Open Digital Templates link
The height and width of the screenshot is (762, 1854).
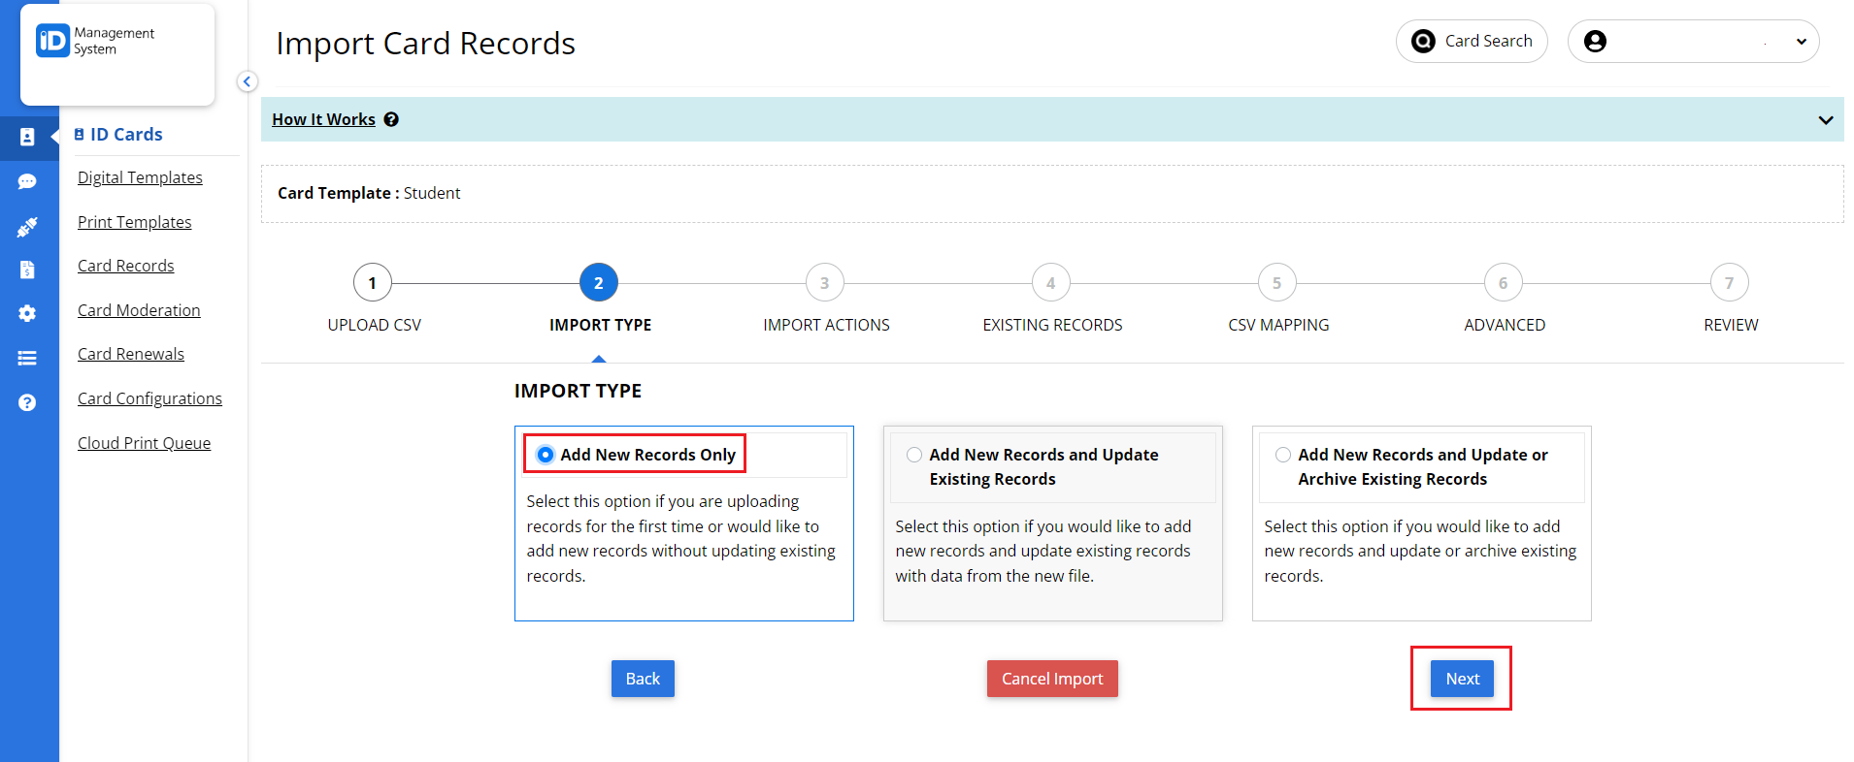pyautogui.click(x=140, y=177)
